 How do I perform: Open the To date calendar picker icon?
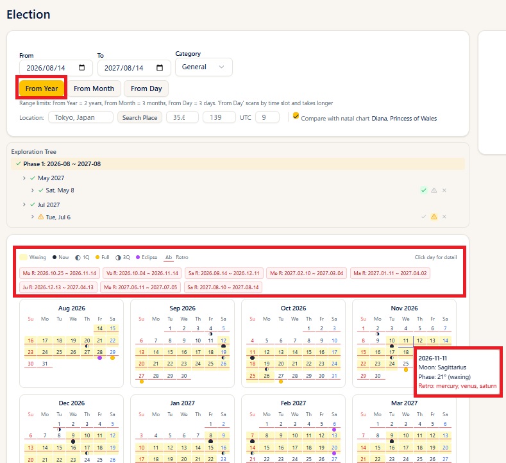pyautogui.click(x=160, y=68)
